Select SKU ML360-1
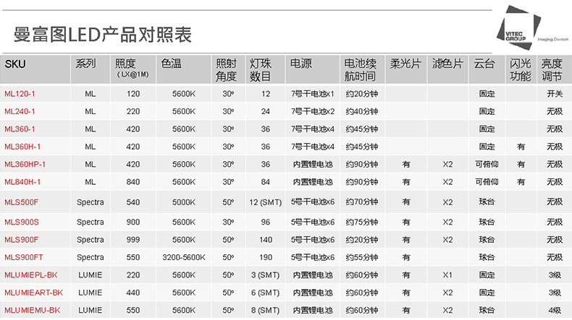Image resolution: width=572 pixels, height=320 pixels. (20, 129)
